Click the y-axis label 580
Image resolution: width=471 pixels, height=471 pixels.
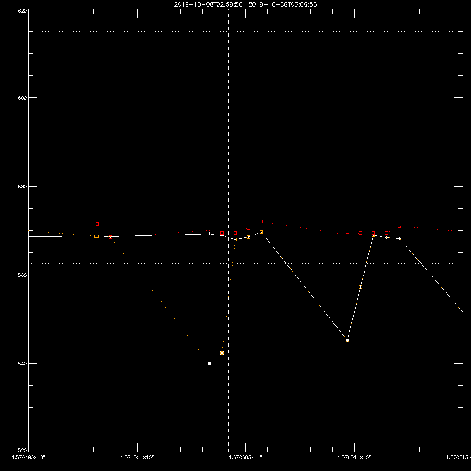23,187
